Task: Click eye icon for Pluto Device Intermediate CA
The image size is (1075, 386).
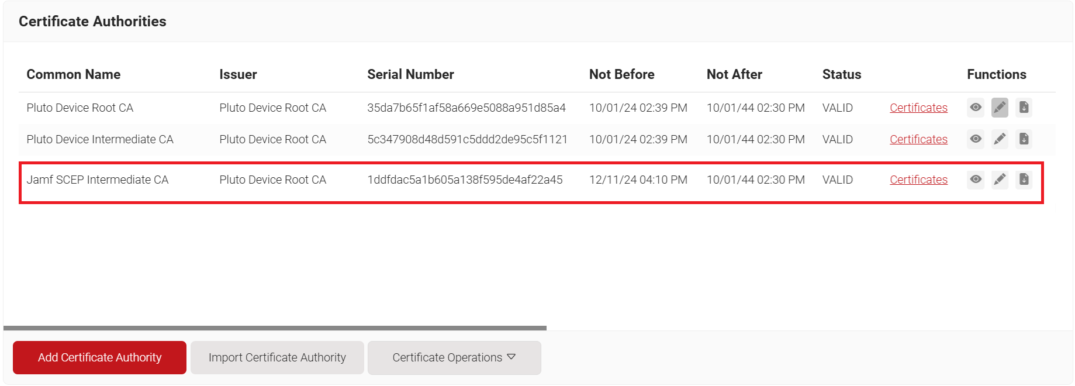Action: click(976, 139)
